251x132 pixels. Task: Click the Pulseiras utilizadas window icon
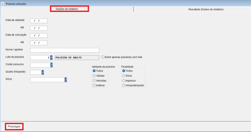[x=3, y=4]
